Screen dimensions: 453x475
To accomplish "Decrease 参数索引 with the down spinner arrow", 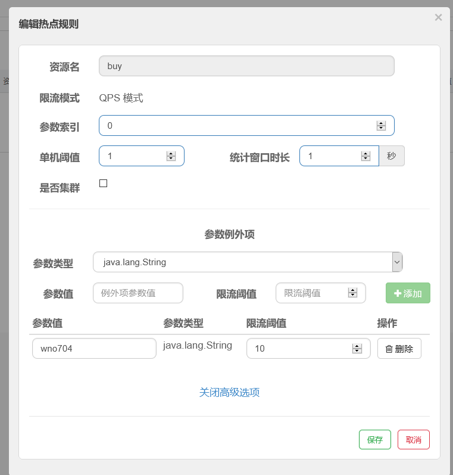I will (x=381, y=128).
